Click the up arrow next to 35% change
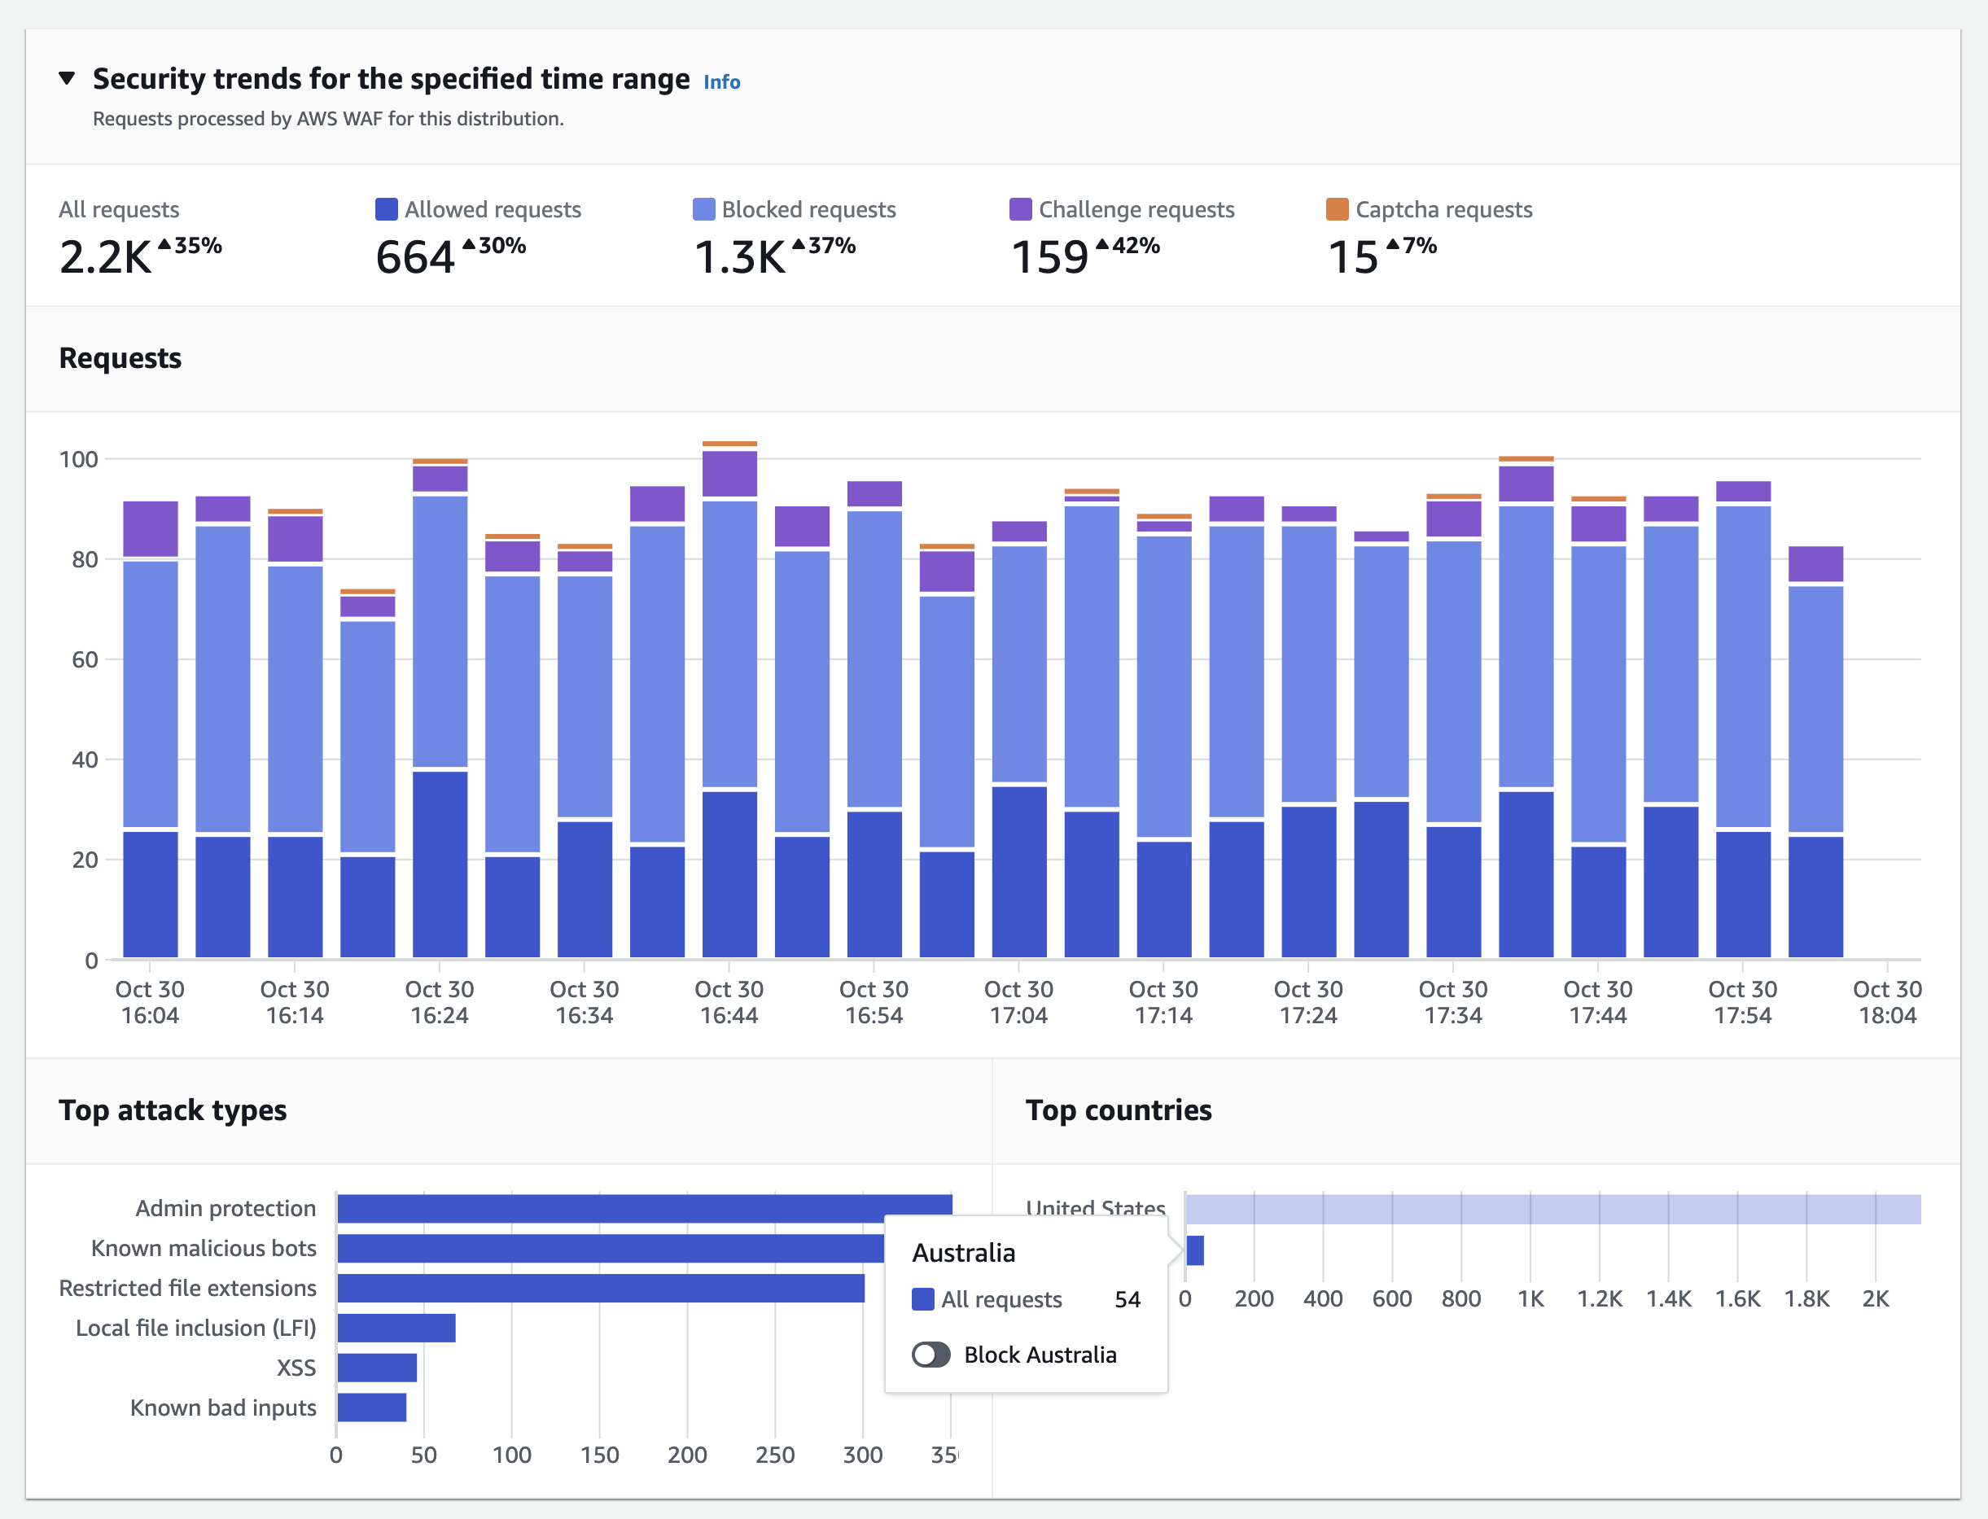 164,244
